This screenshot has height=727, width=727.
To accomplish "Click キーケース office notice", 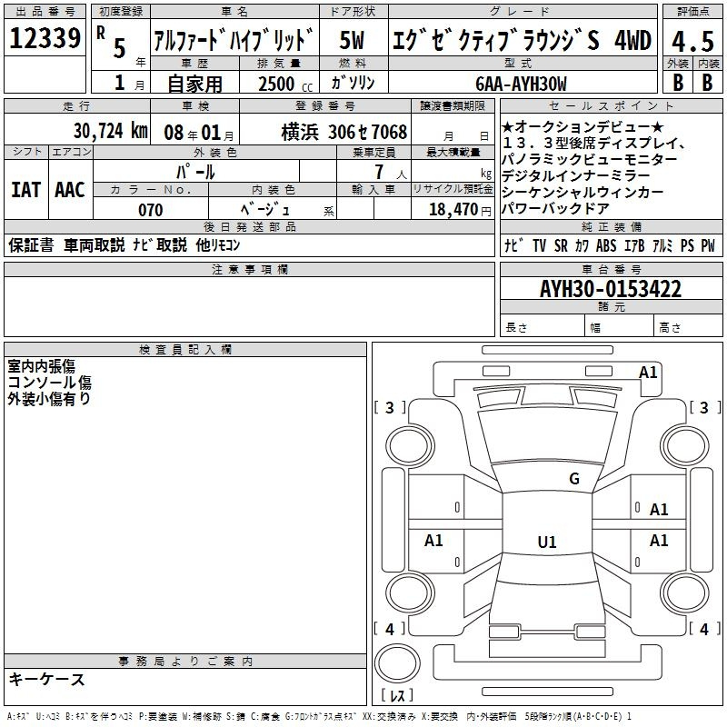I will tap(47, 679).
